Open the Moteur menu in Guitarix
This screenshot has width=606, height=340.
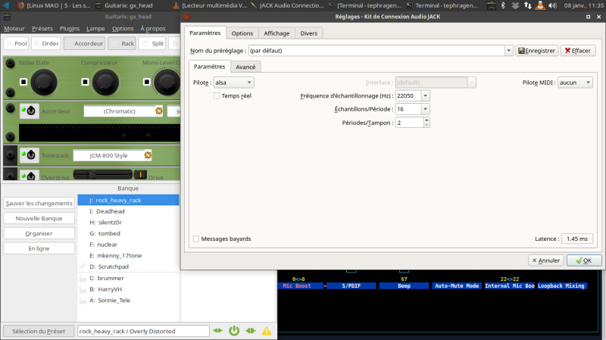click(14, 29)
